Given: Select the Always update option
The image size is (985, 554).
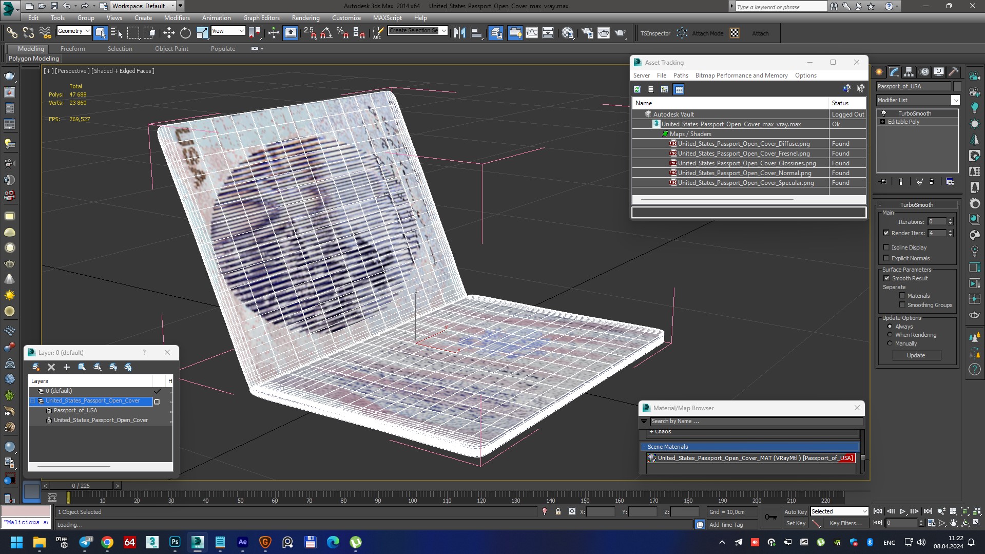Looking at the screenshot, I should (x=890, y=327).
